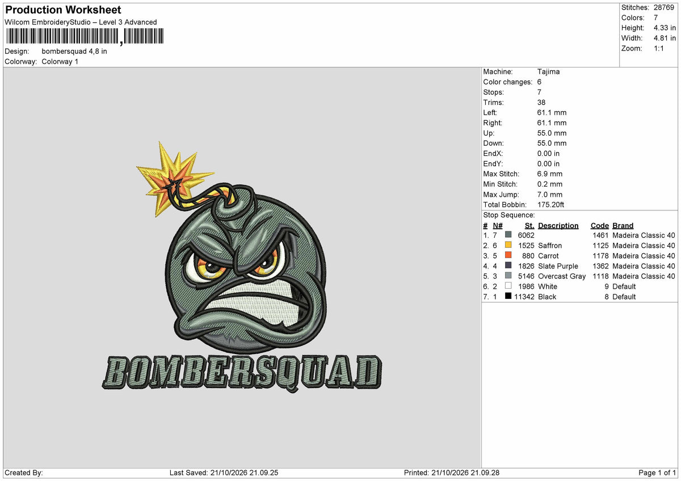Click the 'Description' column header
Image resolution: width=681 pixels, height=481 pixels.
click(558, 226)
